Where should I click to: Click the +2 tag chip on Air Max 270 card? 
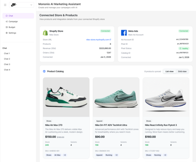click(x=65, y=155)
